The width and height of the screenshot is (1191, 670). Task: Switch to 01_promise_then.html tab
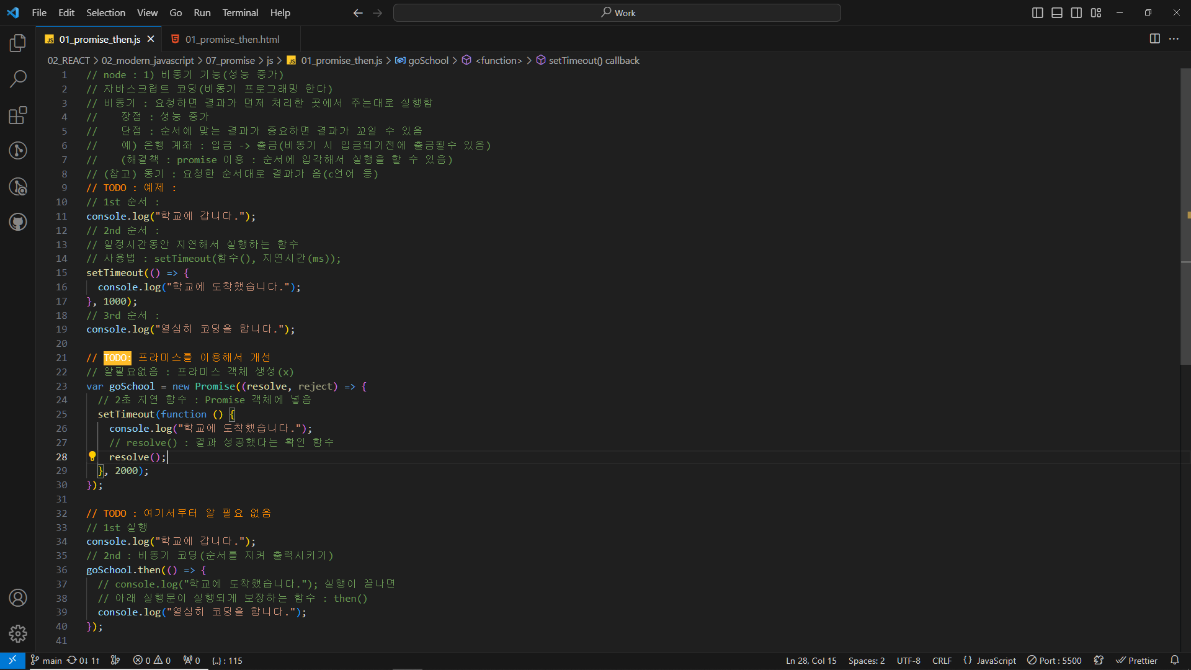pyautogui.click(x=232, y=39)
